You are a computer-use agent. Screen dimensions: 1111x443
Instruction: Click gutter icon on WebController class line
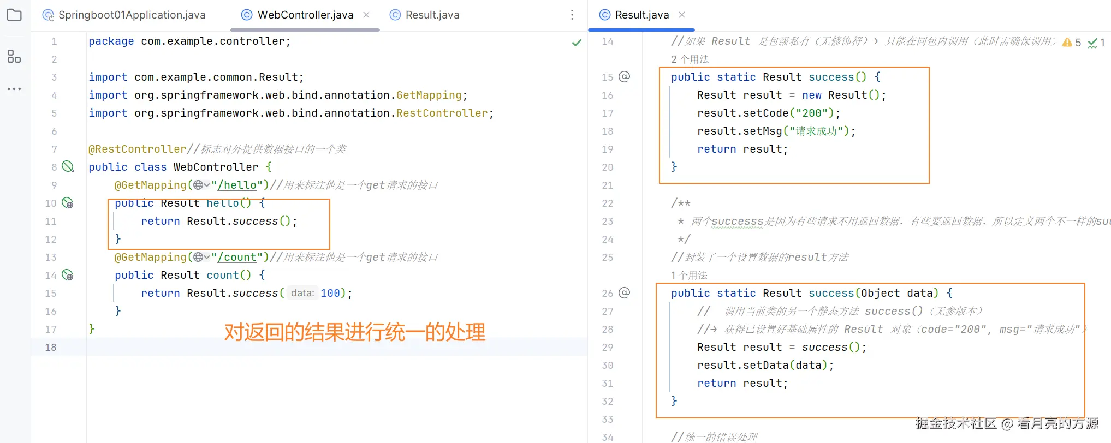click(68, 166)
